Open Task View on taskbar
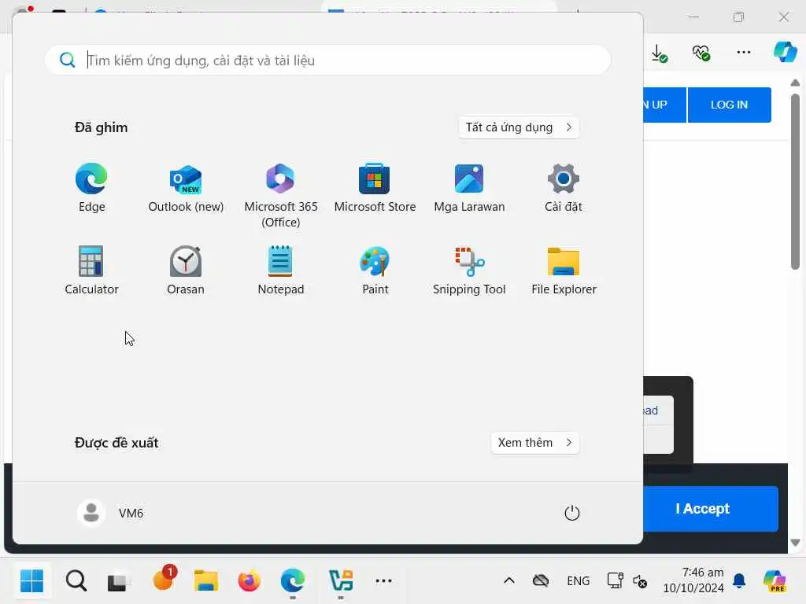The image size is (806, 604). click(x=118, y=581)
